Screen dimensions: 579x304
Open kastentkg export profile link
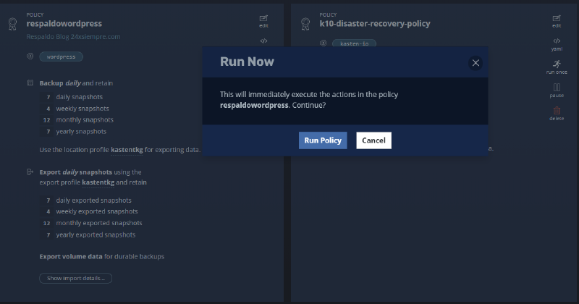click(98, 182)
